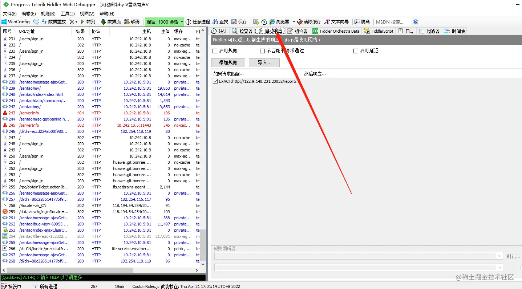Image resolution: width=522 pixels, height=289 pixels.
Task: Select the 自动响应 tab
Action: click(x=270, y=31)
